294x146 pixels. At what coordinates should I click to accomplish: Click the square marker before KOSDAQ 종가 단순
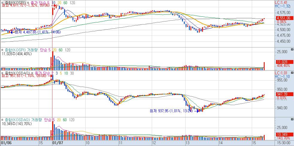(x=32, y=73)
